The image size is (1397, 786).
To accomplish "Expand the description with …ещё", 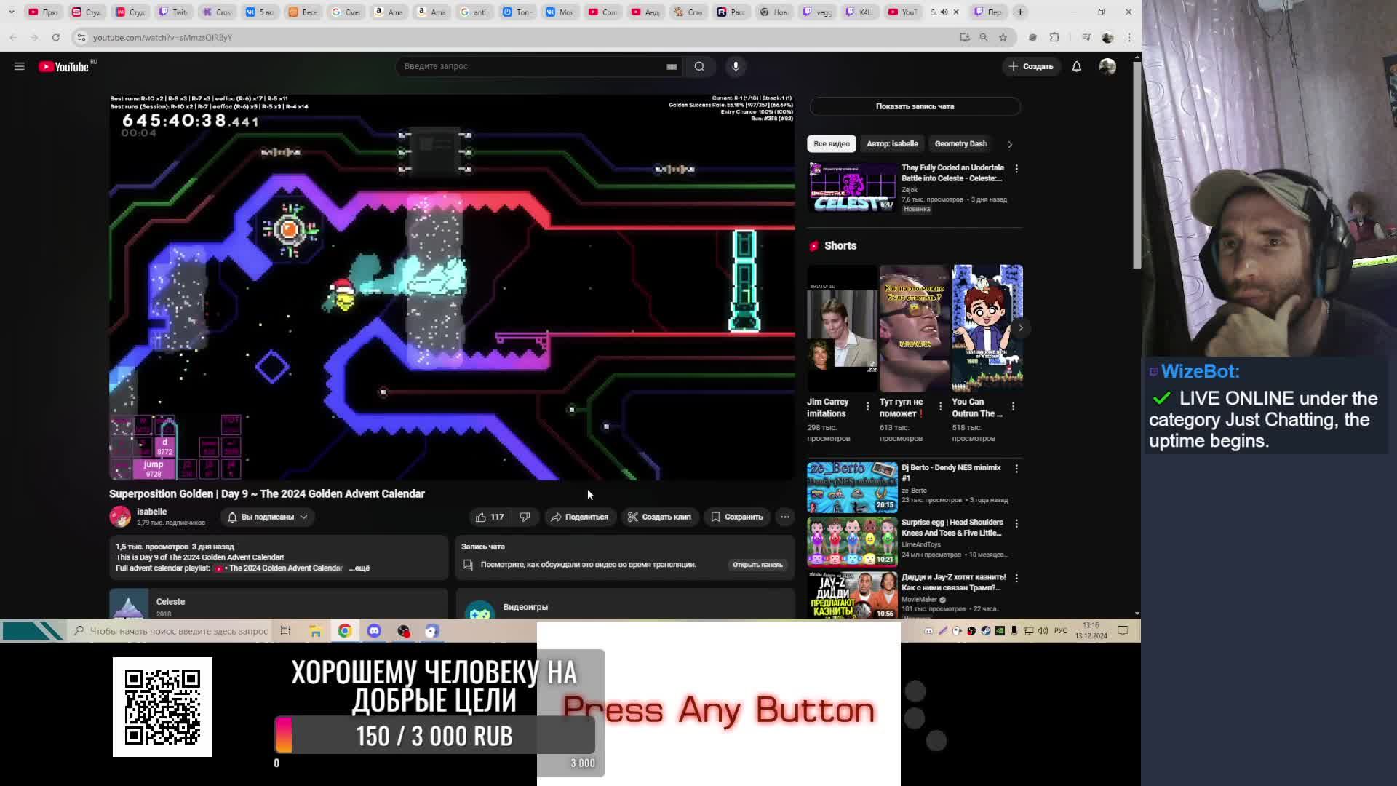I will [359, 568].
